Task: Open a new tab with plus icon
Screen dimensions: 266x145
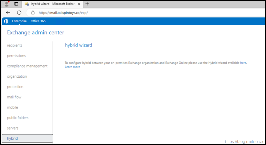Action: click(x=87, y=4)
